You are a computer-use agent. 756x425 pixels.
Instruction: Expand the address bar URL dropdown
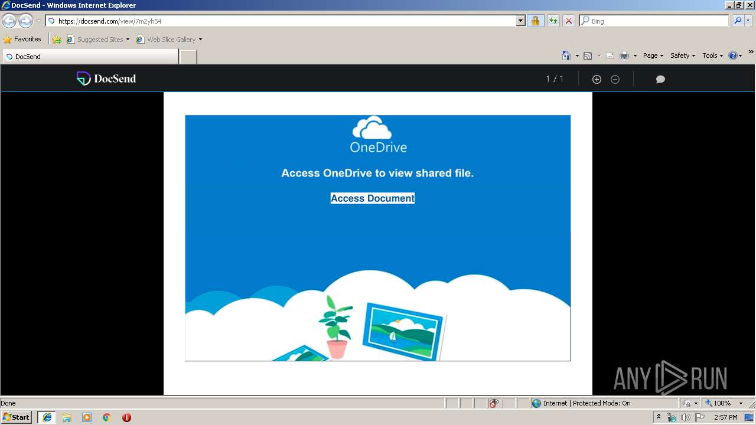click(x=520, y=21)
